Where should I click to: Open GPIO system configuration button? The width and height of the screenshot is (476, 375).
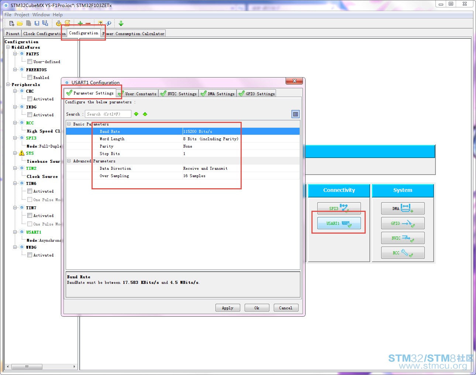click(403, 223)
